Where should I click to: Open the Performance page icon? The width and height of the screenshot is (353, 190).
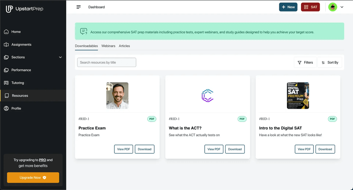tap(6, 70)
